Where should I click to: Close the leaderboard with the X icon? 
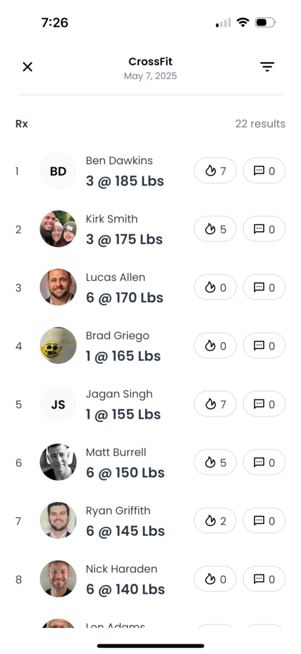point(27,66)
